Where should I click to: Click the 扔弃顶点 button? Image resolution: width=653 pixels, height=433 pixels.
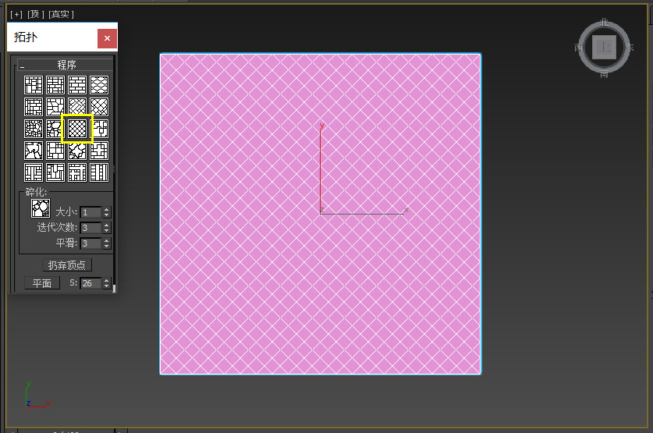66,265
